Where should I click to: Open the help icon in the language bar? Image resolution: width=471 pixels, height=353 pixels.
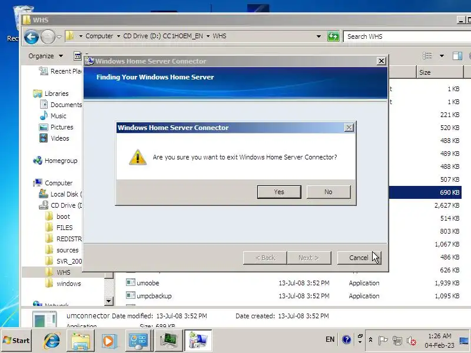click(346, 340)
